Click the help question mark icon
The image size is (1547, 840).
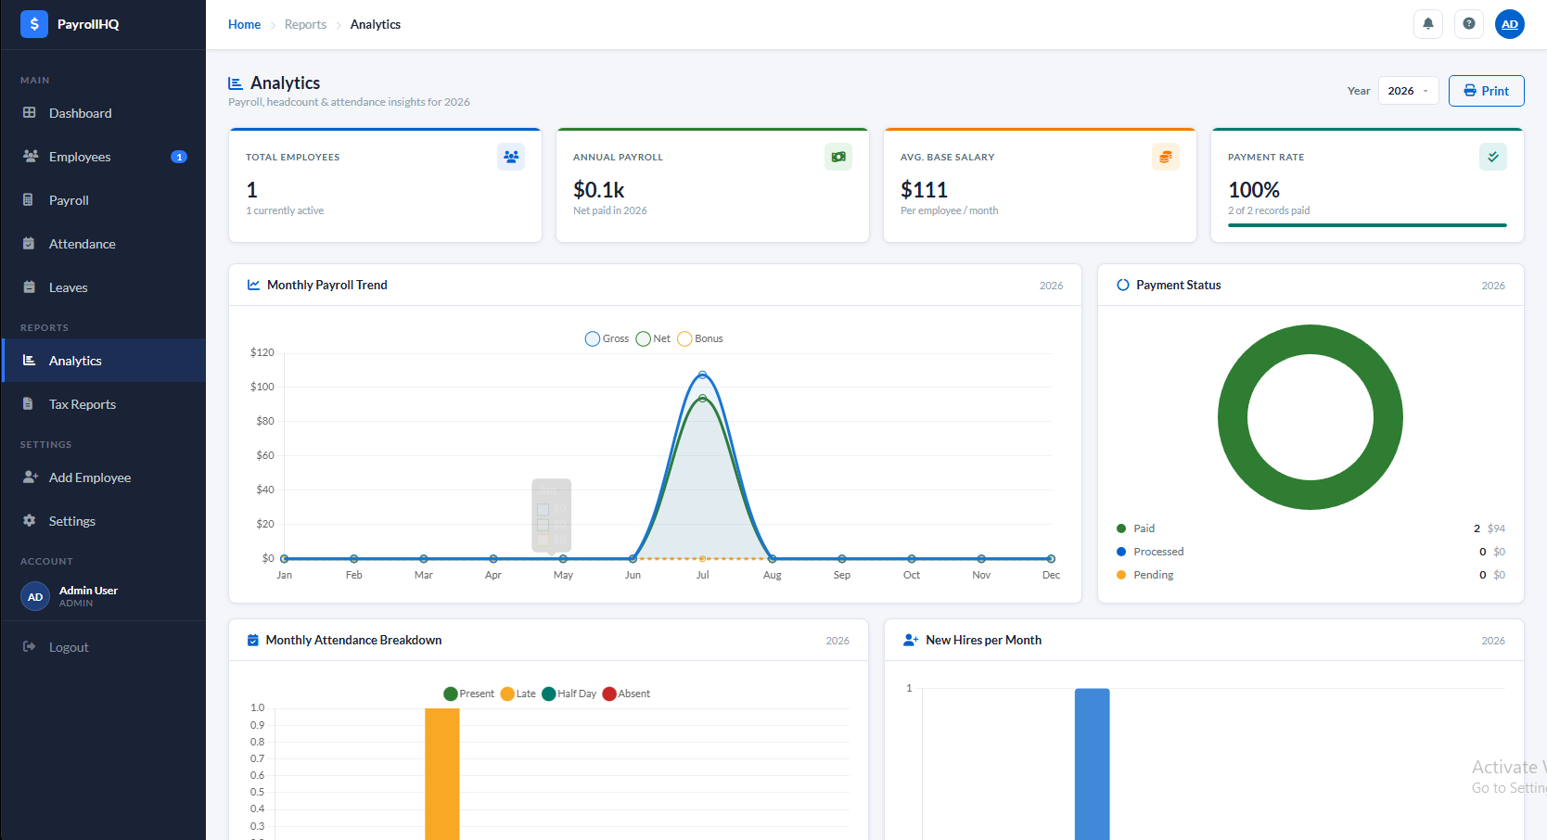1469,24
